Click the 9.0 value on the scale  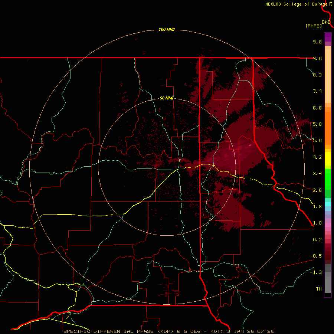tap(317, 58)
